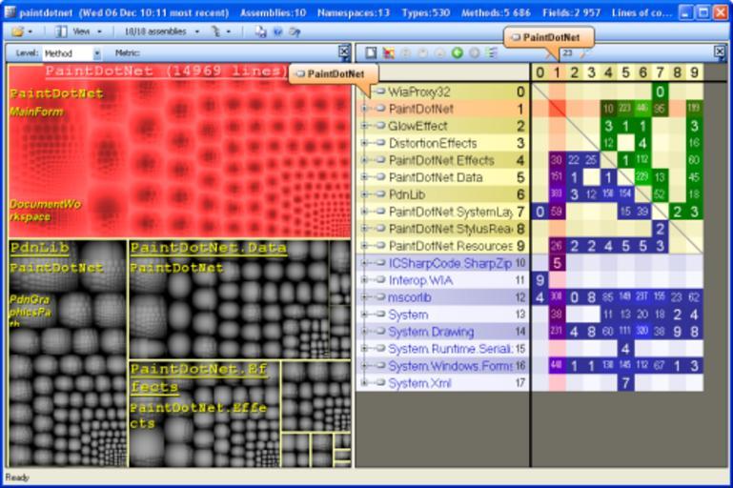Click the PdnGraphicsPath label in treemap

tap(30, 311)
